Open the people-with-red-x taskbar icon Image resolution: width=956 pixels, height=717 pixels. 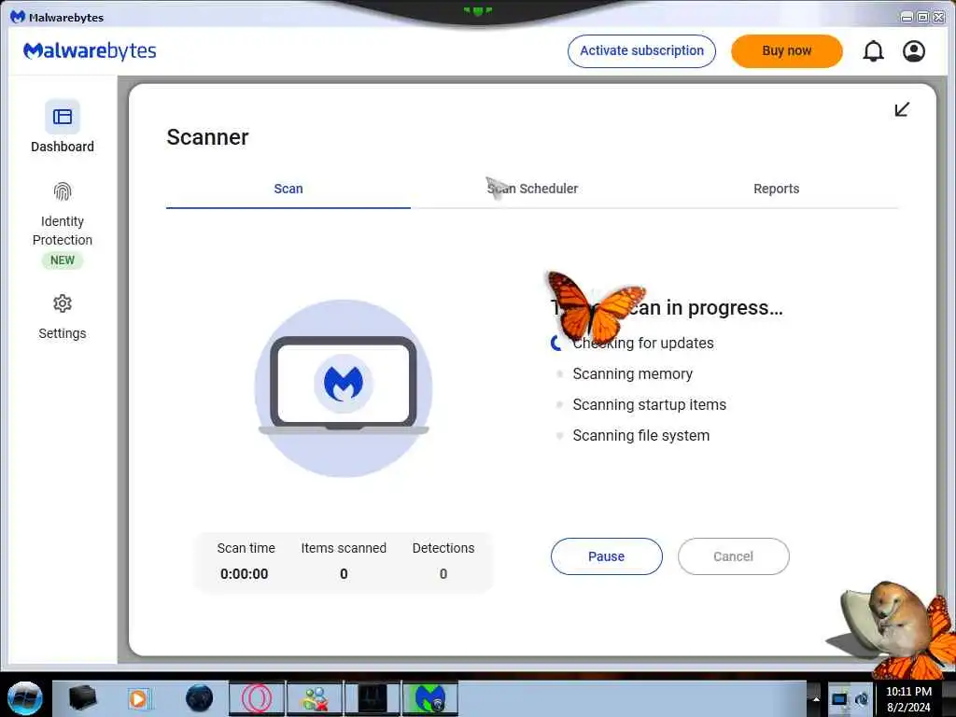click(315, 698)
